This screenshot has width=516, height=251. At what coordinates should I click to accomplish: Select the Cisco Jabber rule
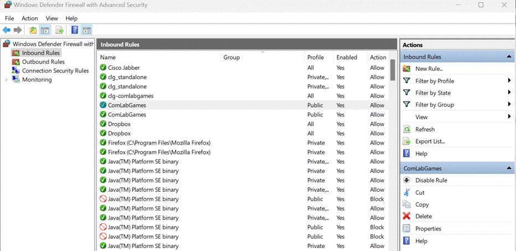244,68
